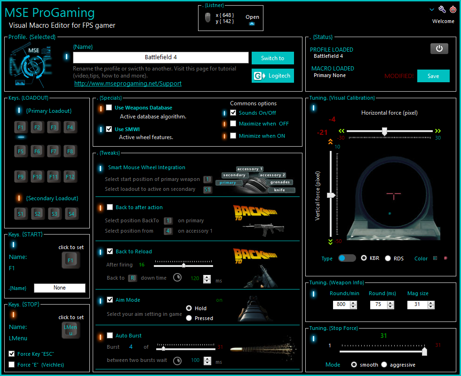This screenshot has width=461, height=376.
Task: Click the Back to Reload clock icon
Action: [x=177, y=277]
